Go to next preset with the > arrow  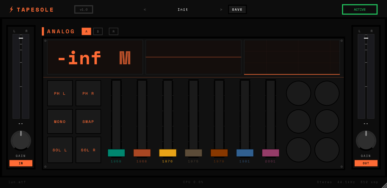(x=221, y=10)
